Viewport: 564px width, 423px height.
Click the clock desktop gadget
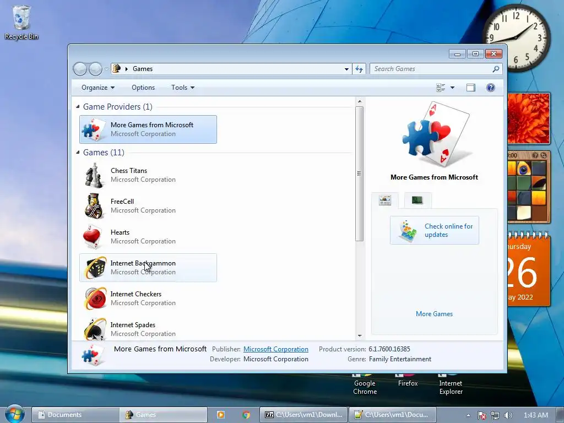pos(516,37)
